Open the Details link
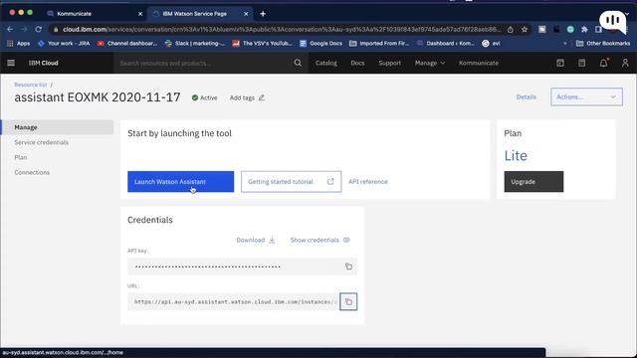The width and height of the screenshot is (637, 358). 527,97
